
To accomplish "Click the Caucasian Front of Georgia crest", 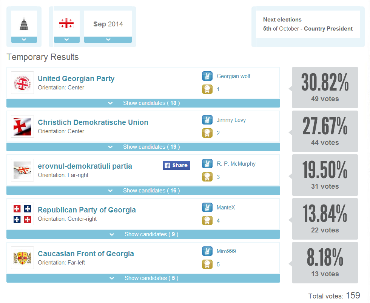I will [x=22, y=258].
